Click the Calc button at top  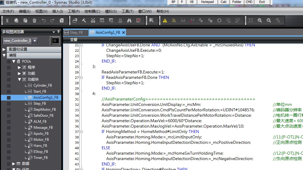click(224, 2)
